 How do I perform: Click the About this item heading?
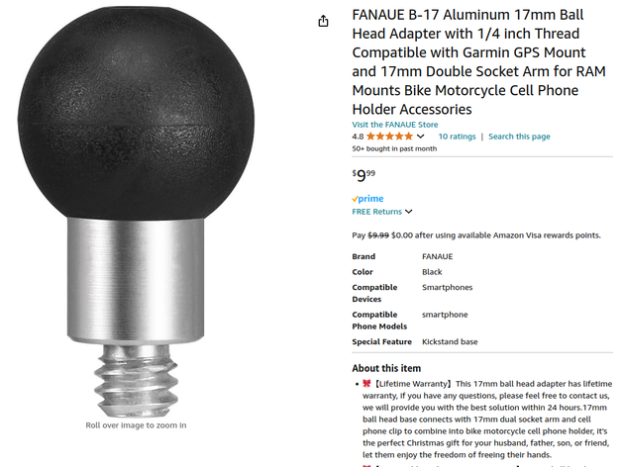(x=386, y=368)
